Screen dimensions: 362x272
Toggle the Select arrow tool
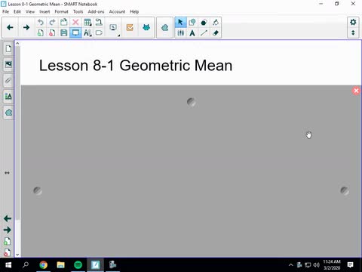[x=180, y=22]
